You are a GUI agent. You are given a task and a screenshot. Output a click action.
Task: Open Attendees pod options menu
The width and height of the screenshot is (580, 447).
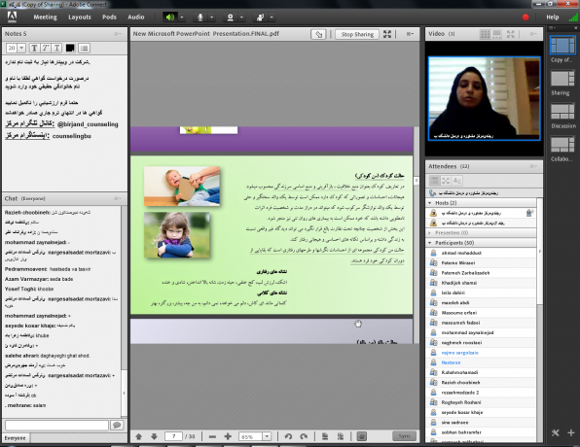pos(533,166)
